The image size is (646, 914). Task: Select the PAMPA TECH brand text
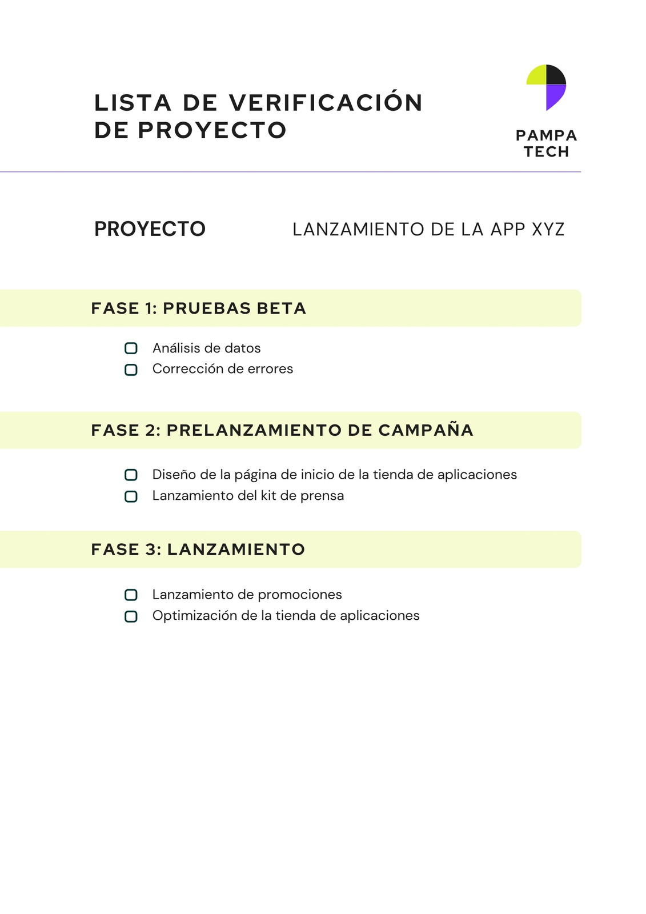[x=547, y=143]
